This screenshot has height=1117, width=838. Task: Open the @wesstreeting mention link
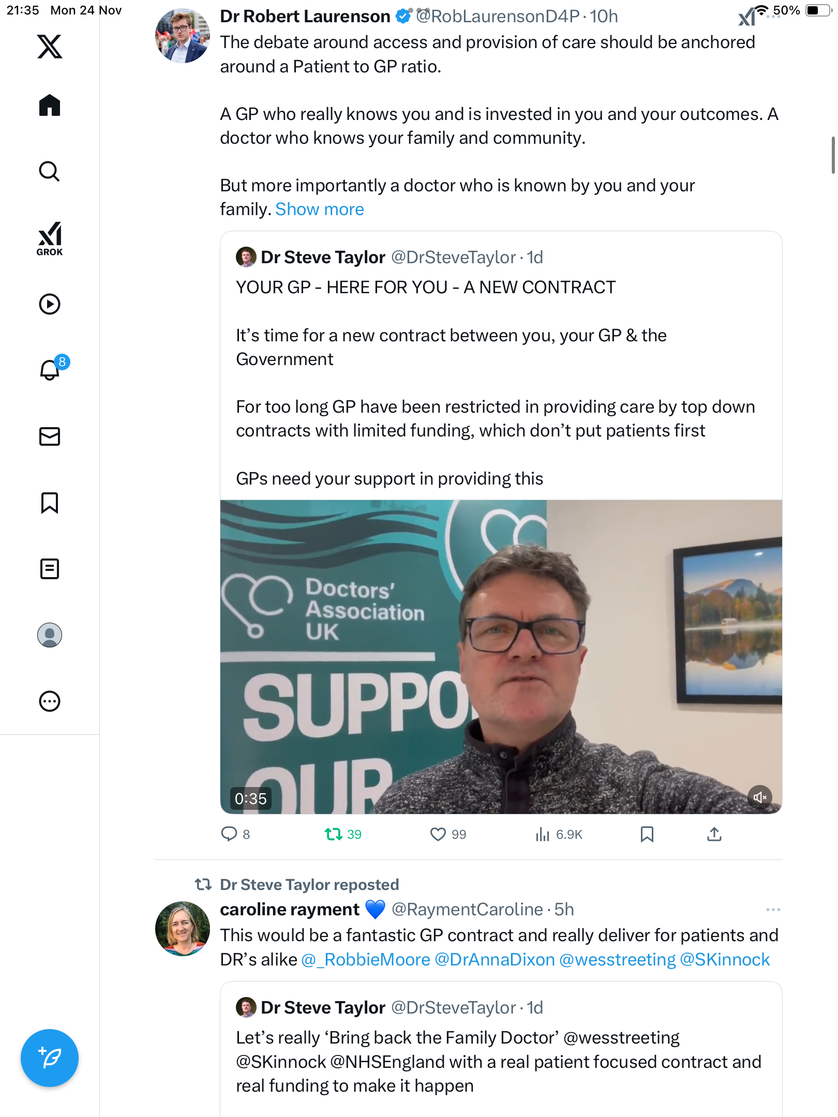(x=617, y=960)
